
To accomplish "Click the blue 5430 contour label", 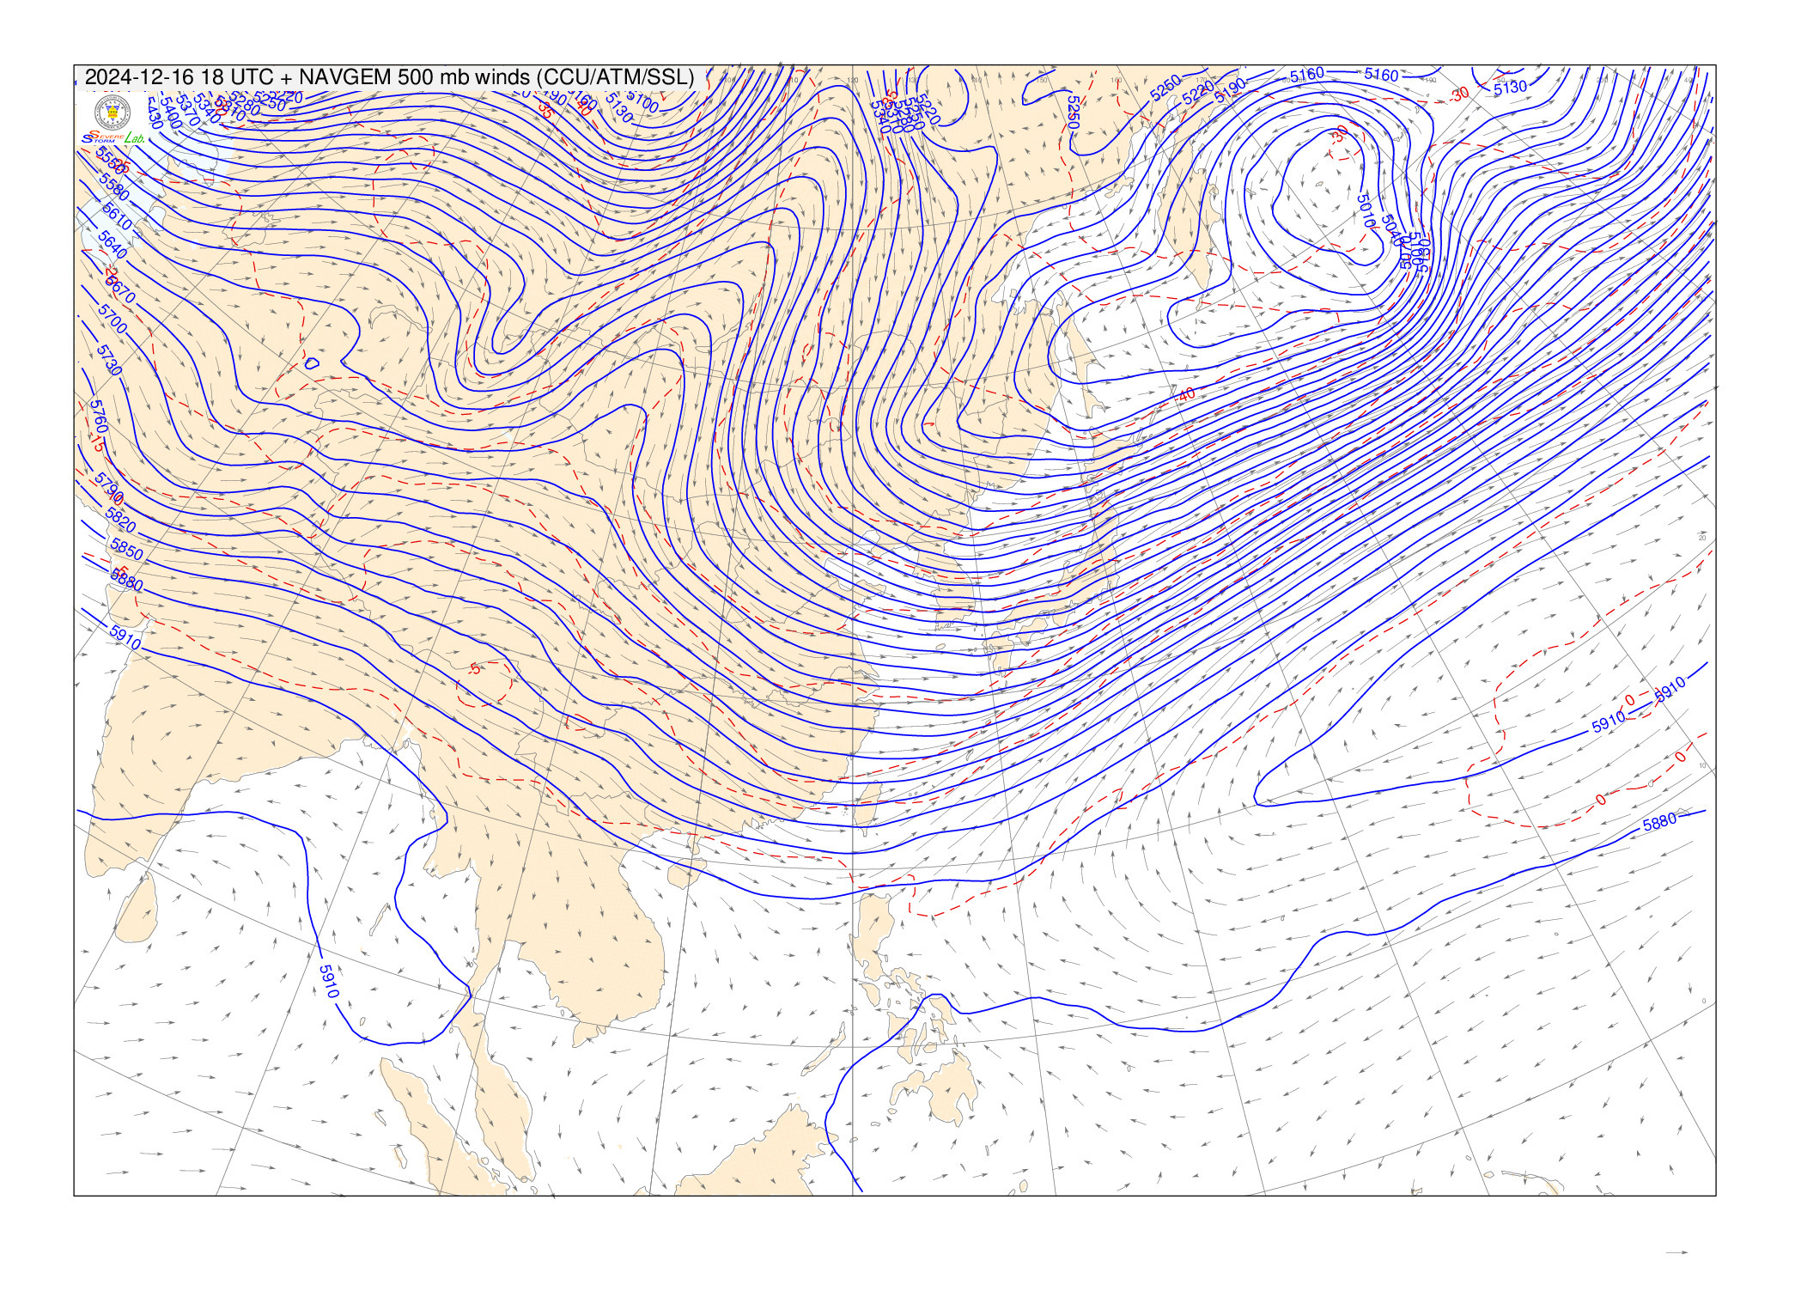I will click(155, 113).
